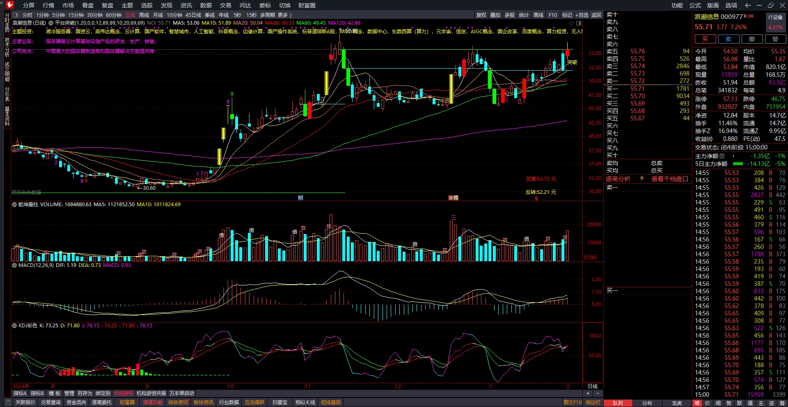The width and height of the screenshot is (788, 407).
Task: Click the plus zoom-in chart button
Action: (588, 393)
